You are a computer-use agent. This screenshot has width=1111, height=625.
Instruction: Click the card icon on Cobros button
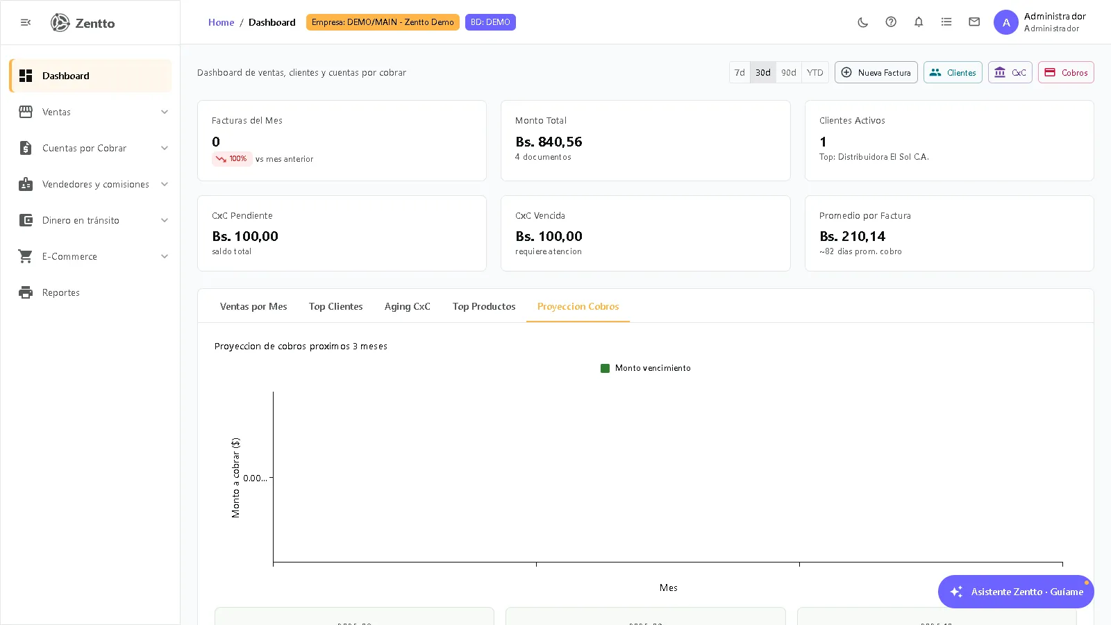pyautogui.click(x=1050, y=72)
